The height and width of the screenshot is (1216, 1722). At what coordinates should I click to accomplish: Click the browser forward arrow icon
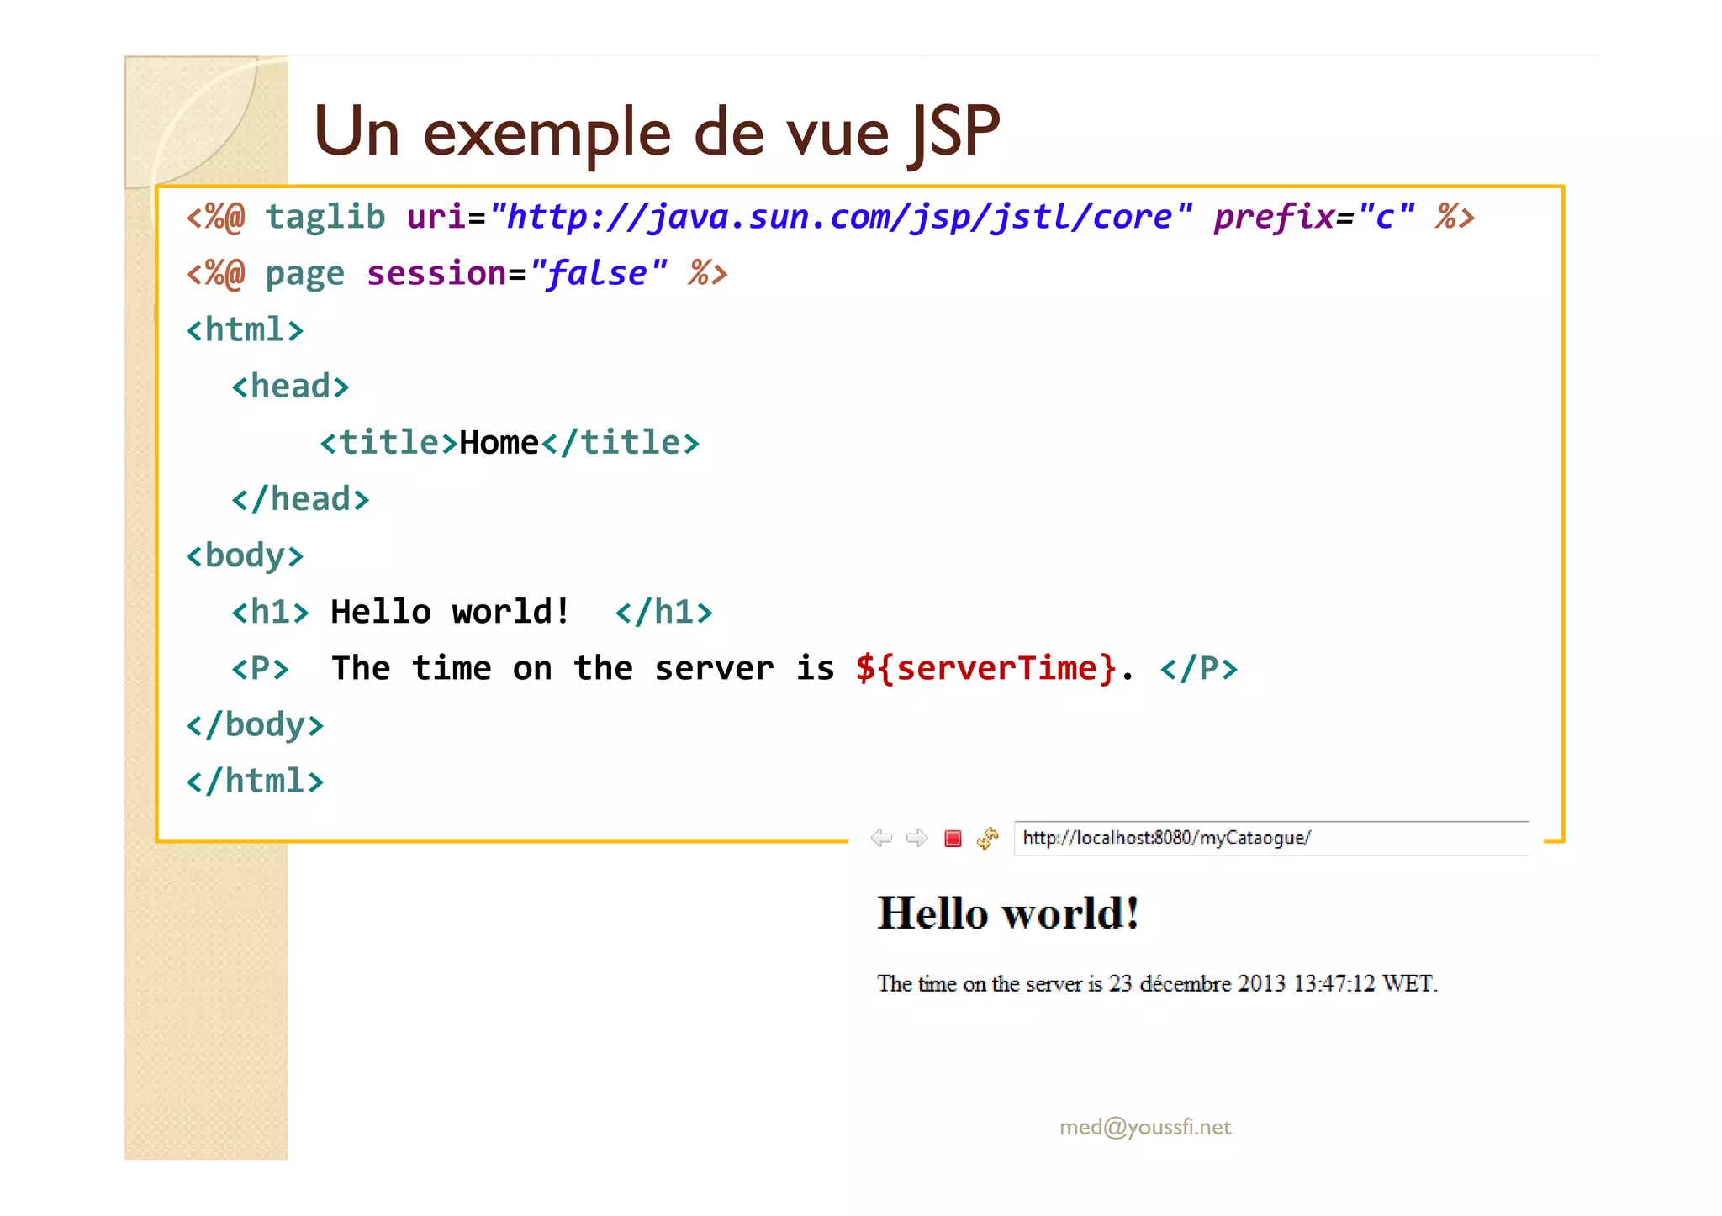click(916, 838)
